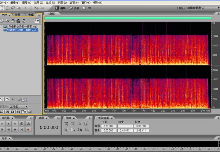
Task: Click Fast Forward button in transport
Action: point(15,130)
